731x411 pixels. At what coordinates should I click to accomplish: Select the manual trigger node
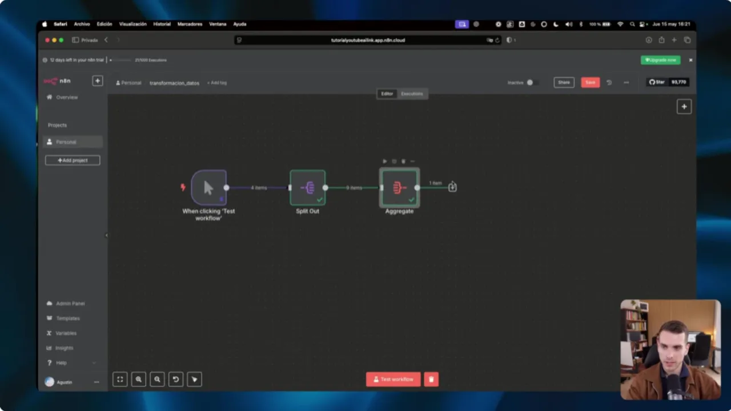tap(208, 187)
